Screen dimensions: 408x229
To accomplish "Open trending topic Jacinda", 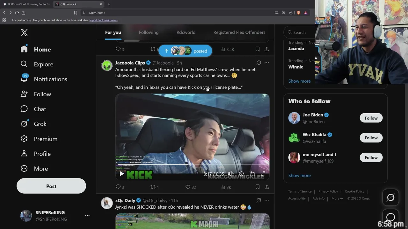I will [296, 49].
